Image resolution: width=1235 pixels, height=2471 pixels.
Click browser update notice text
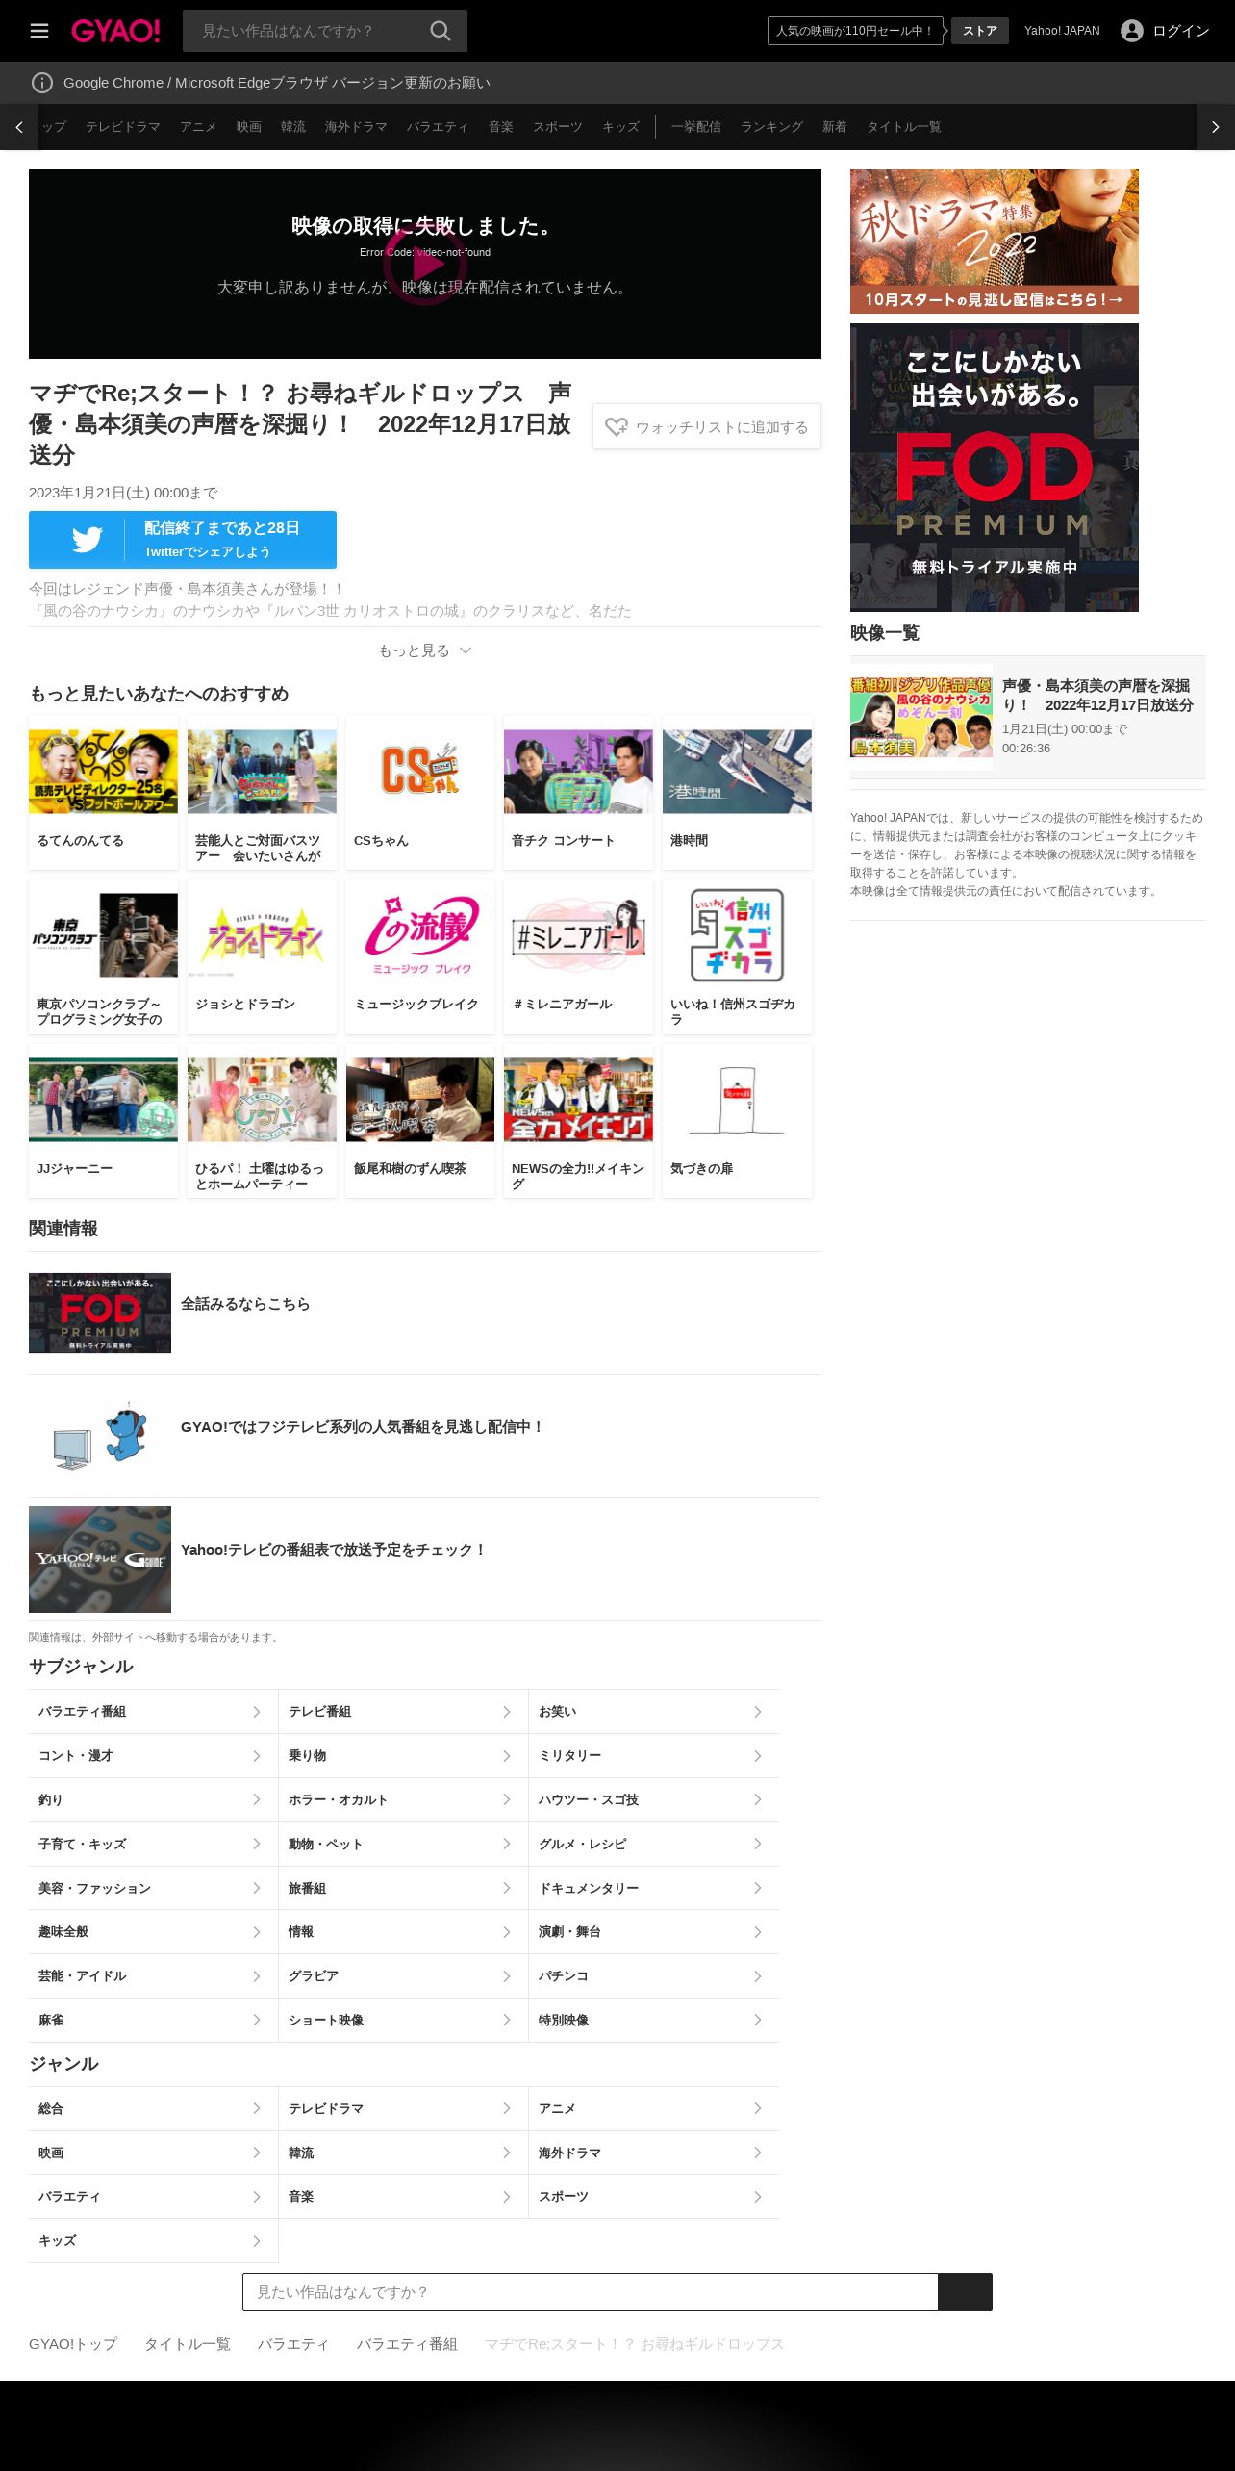coord(277,83)
